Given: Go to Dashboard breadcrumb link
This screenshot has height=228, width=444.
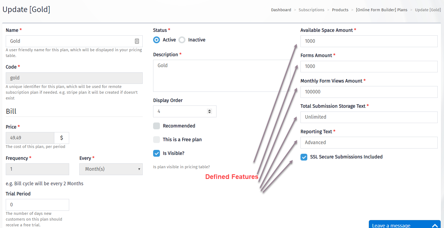Looking at the screenshot, I should [x=281, y=10].
